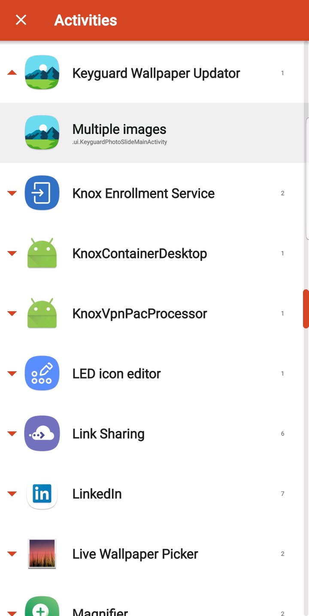Expand the LinkedIn activities arrow

click(x=12, y=494)
